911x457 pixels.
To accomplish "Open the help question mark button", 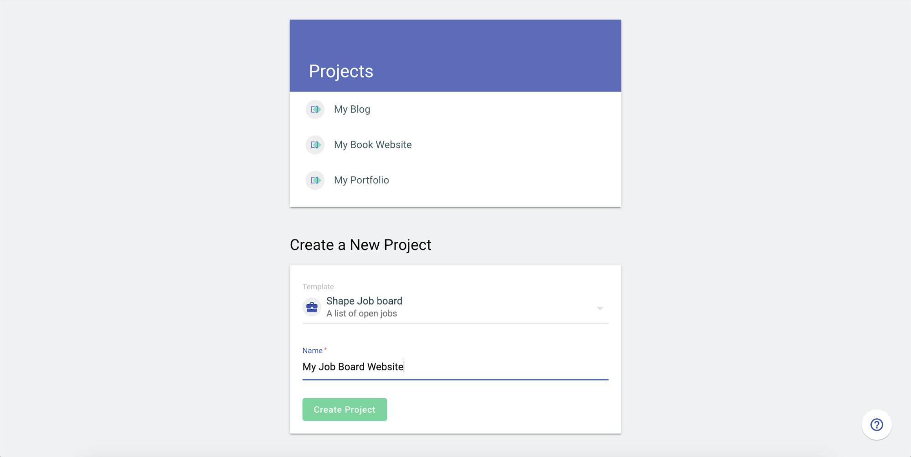I will click(x=876, y=425).
